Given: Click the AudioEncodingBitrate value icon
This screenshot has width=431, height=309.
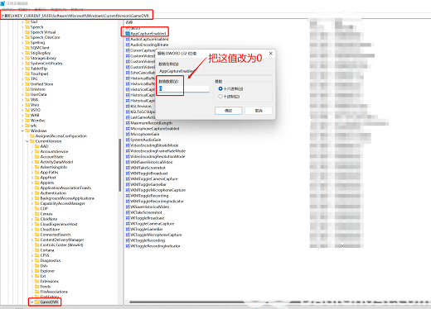Looking at the screenshot, I should pos(128,45).
